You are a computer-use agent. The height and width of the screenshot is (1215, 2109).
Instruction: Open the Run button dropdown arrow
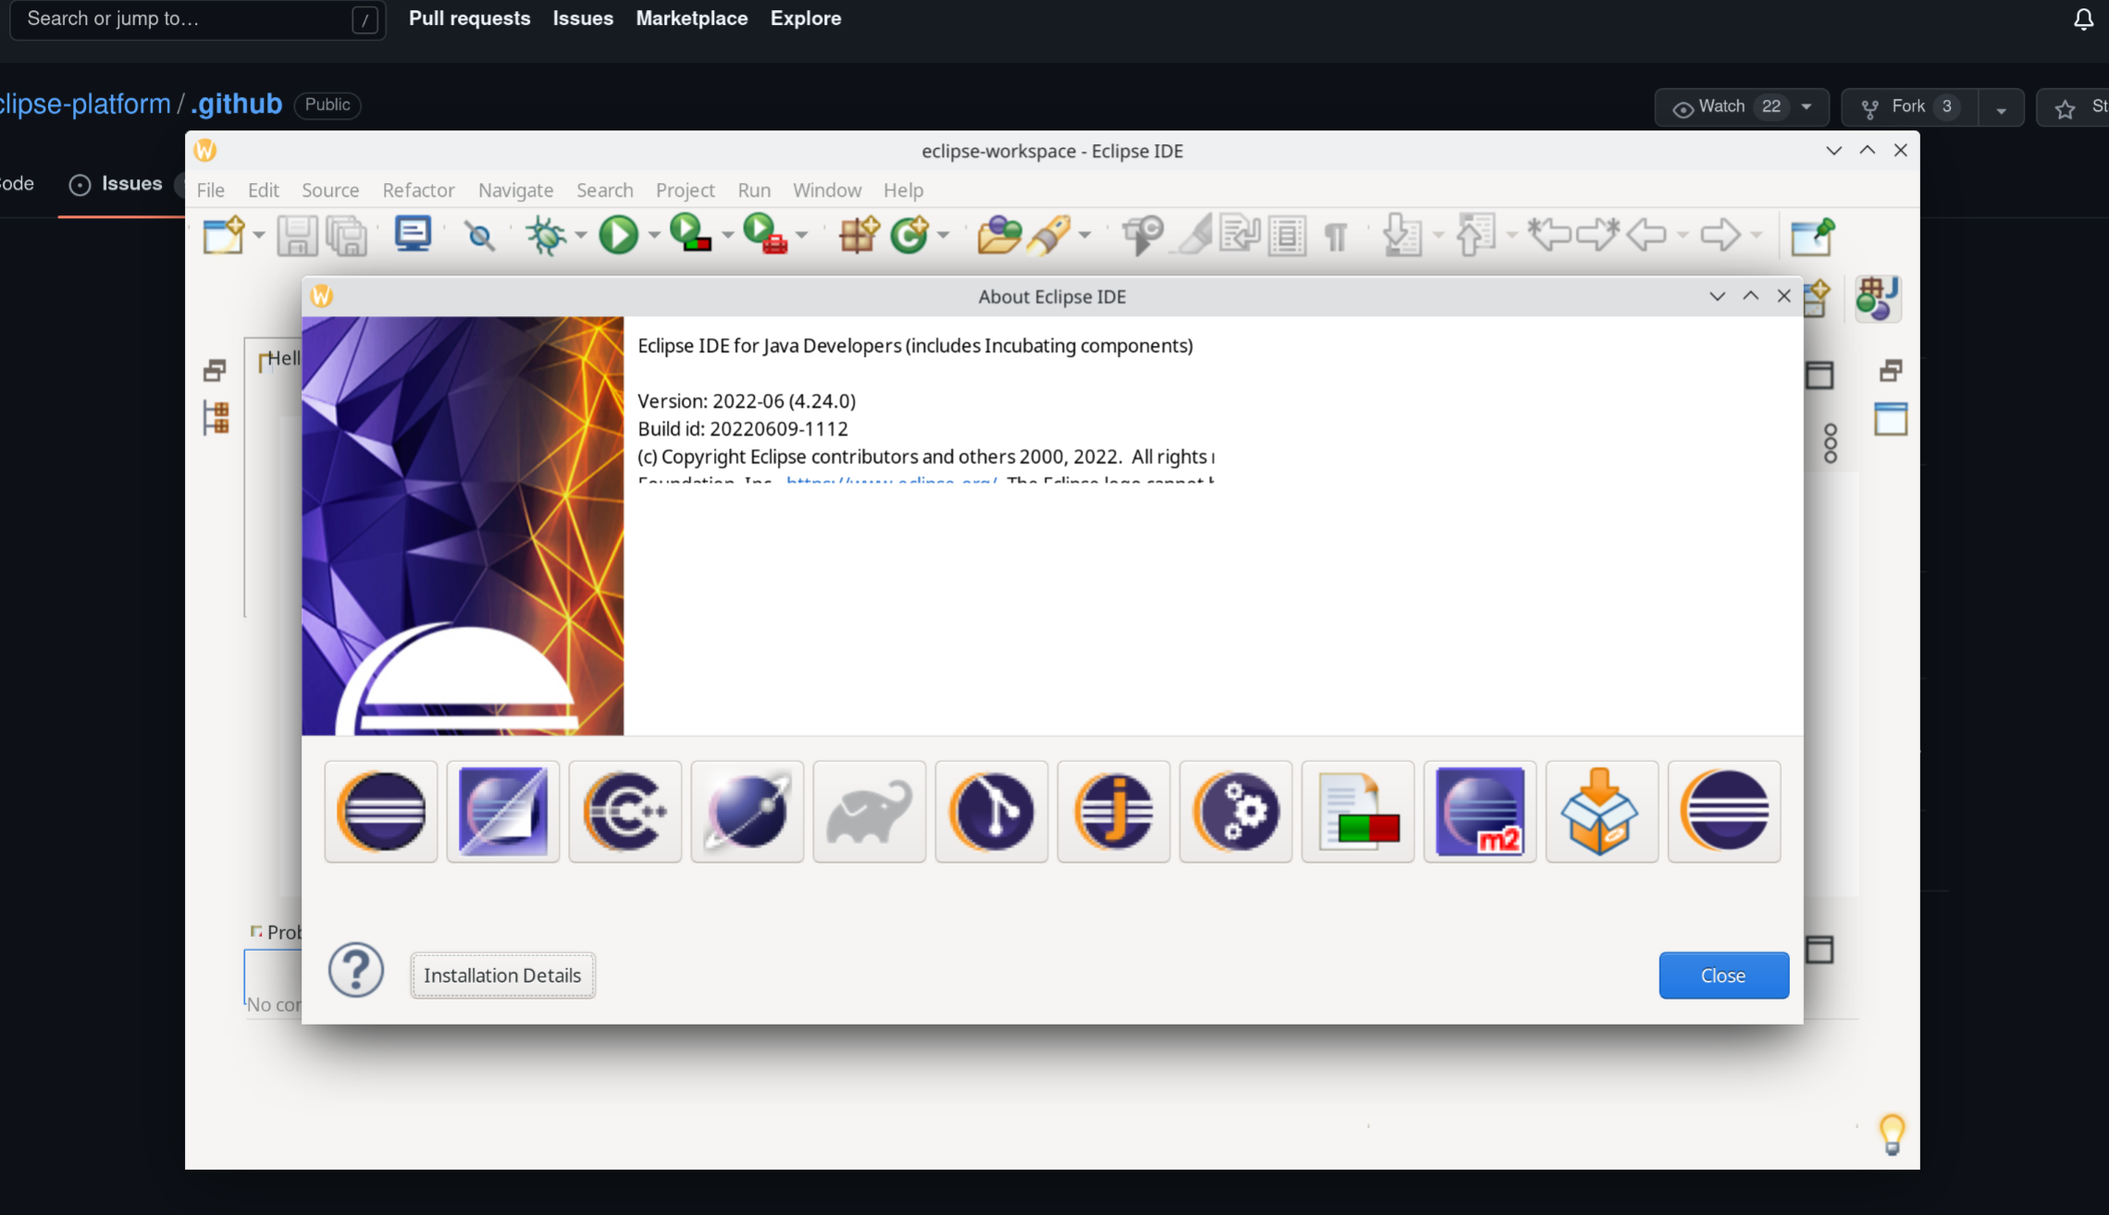click(654, 235)
